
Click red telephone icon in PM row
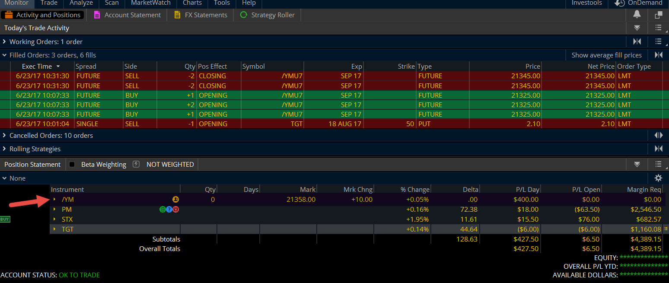176,209
